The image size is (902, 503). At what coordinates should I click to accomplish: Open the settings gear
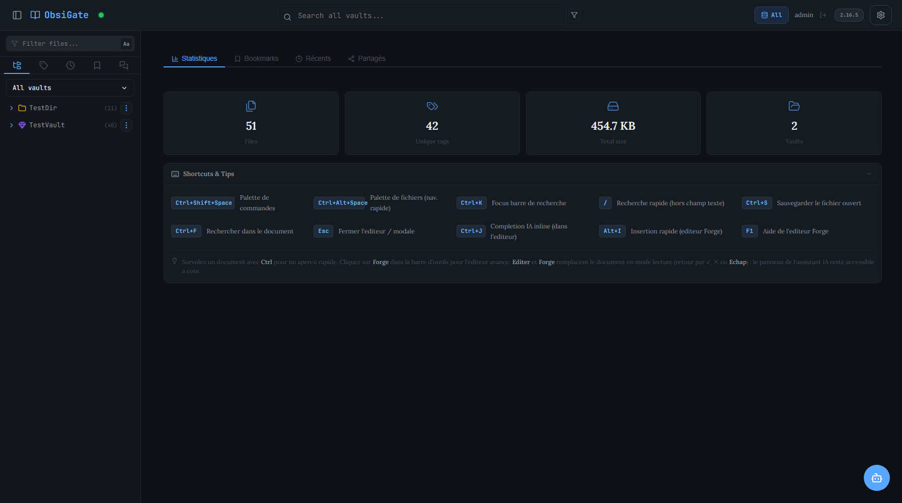click(x=881, y=15)
